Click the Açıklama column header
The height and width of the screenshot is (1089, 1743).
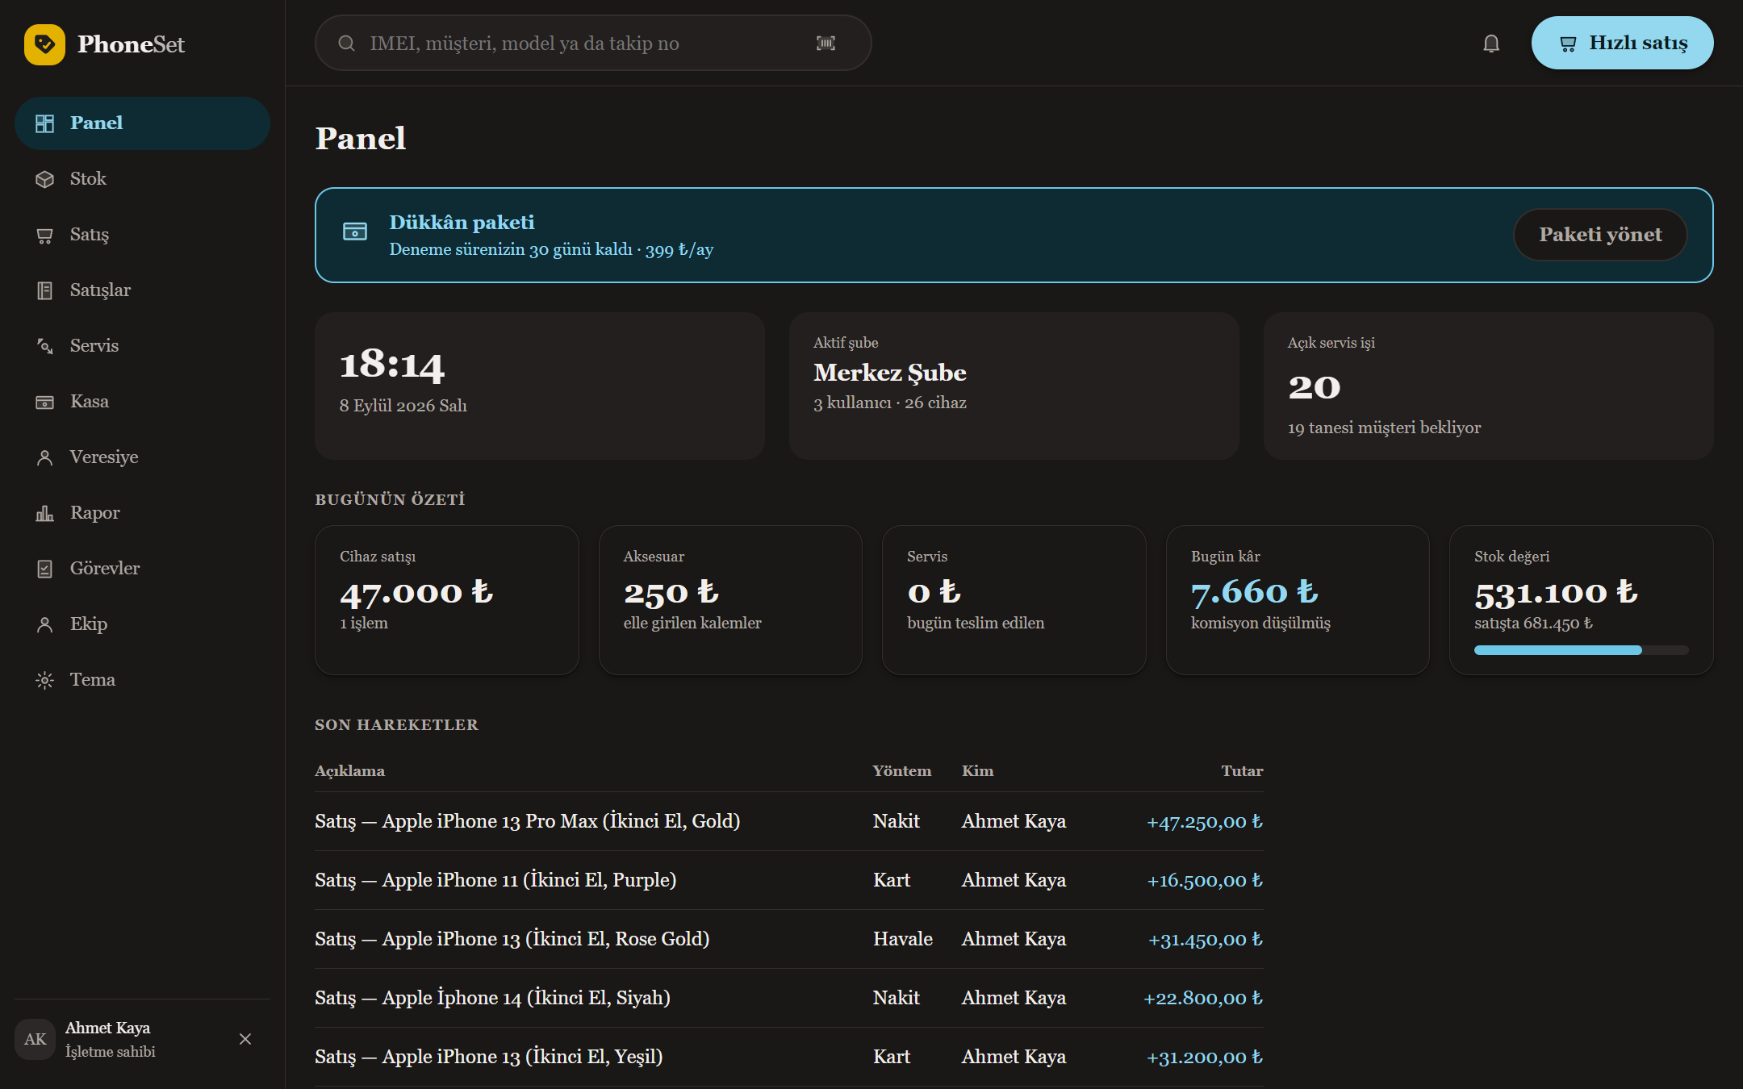(x=349, y=771)
